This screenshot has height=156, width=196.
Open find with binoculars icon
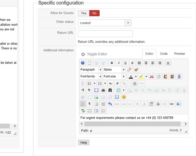[110, 90]
